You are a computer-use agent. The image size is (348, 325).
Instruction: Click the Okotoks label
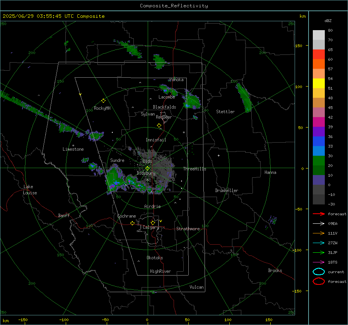point(155,258)
